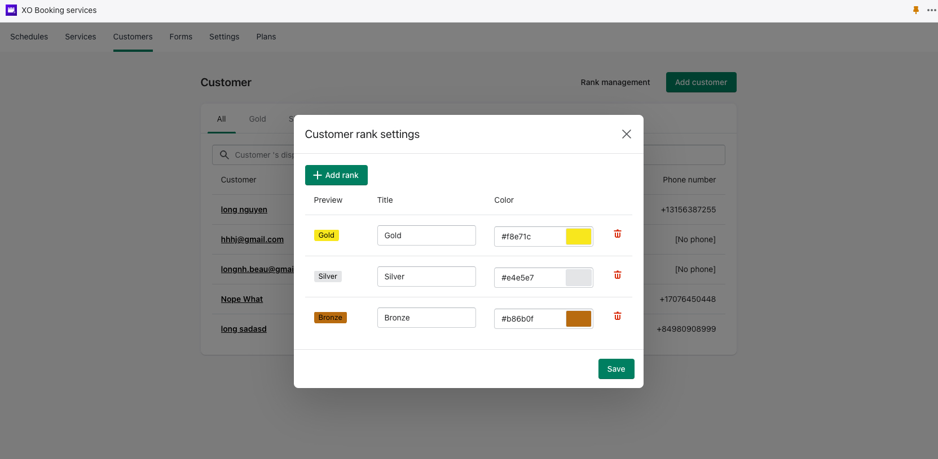
Task: Click the search magnifier icon in customer list
Action: 224,155
